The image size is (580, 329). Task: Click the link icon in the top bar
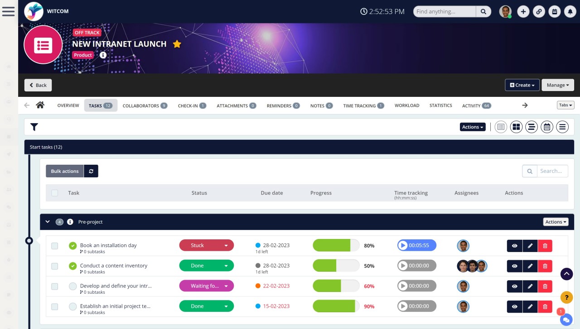[539, 11]
